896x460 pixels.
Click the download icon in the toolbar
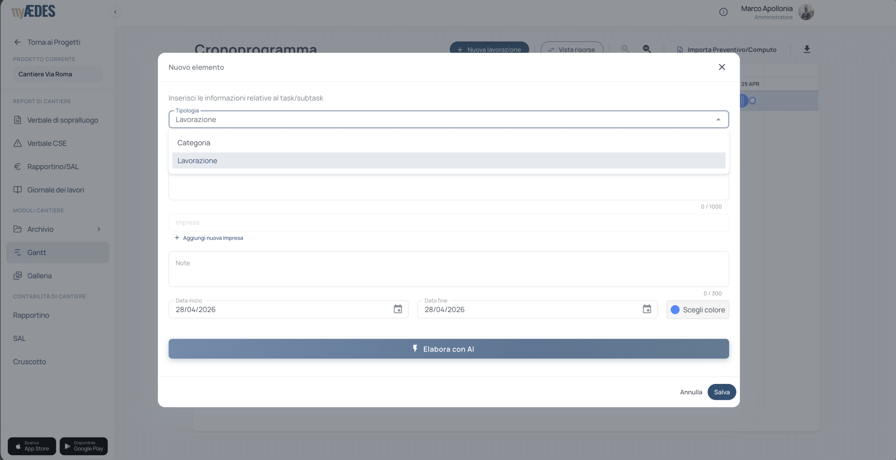click(x=807, y=49)
